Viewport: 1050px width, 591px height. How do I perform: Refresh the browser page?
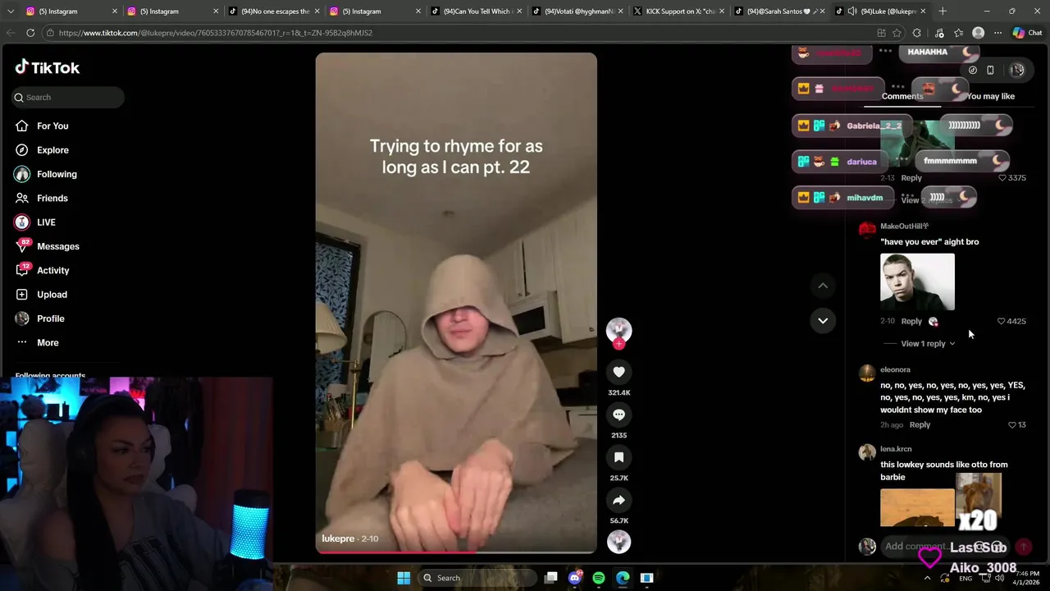pos(30,33)
